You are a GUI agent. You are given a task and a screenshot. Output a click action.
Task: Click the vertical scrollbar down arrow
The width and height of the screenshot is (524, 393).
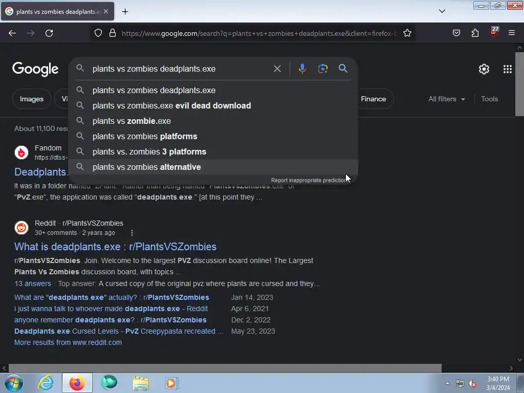click(x=519, y=360)
